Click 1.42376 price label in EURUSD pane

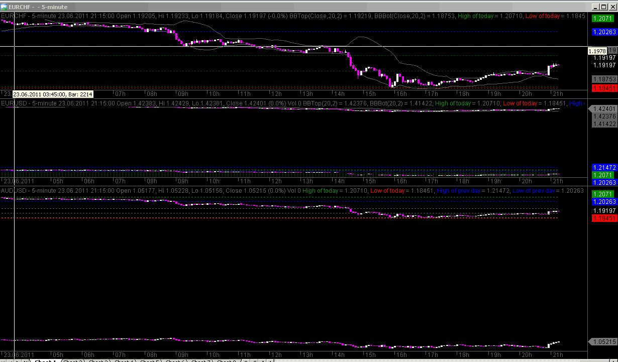[604, 116]
